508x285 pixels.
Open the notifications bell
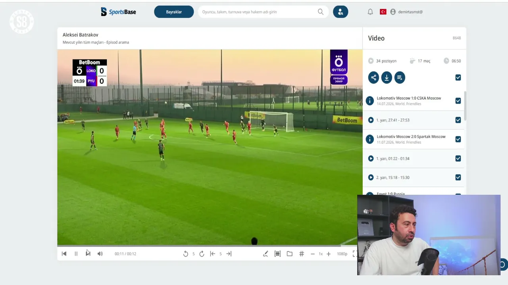[x=370, y=12]
